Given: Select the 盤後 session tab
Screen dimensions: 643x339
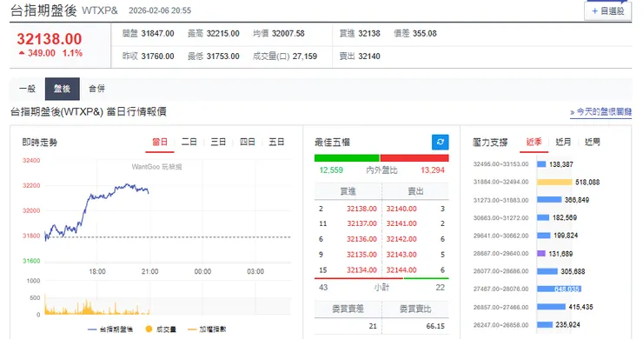Looking at the screenshot, I should click(63, 89).
